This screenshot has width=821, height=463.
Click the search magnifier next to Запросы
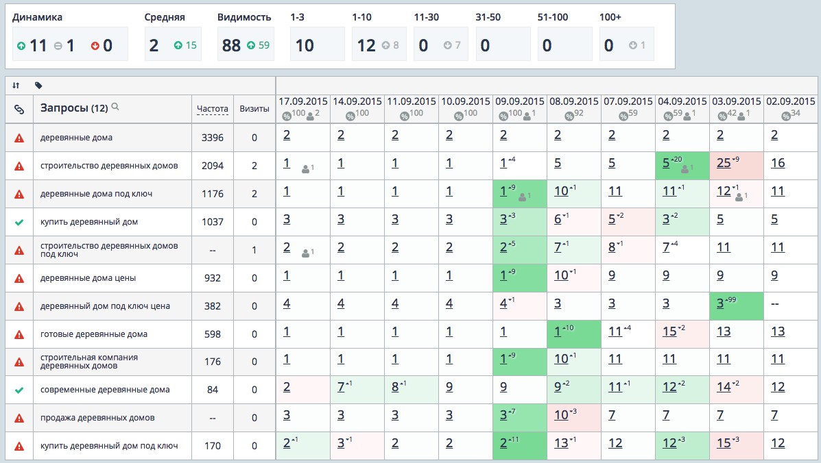click(x=115, y=107)
